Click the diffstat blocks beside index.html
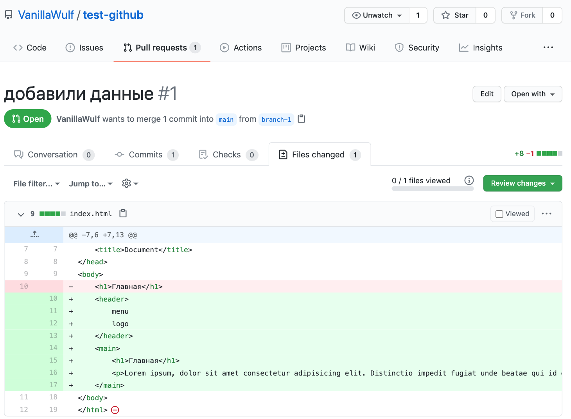Image resolution: width=571 pixels, height=419 pixels. click(52, 214)
